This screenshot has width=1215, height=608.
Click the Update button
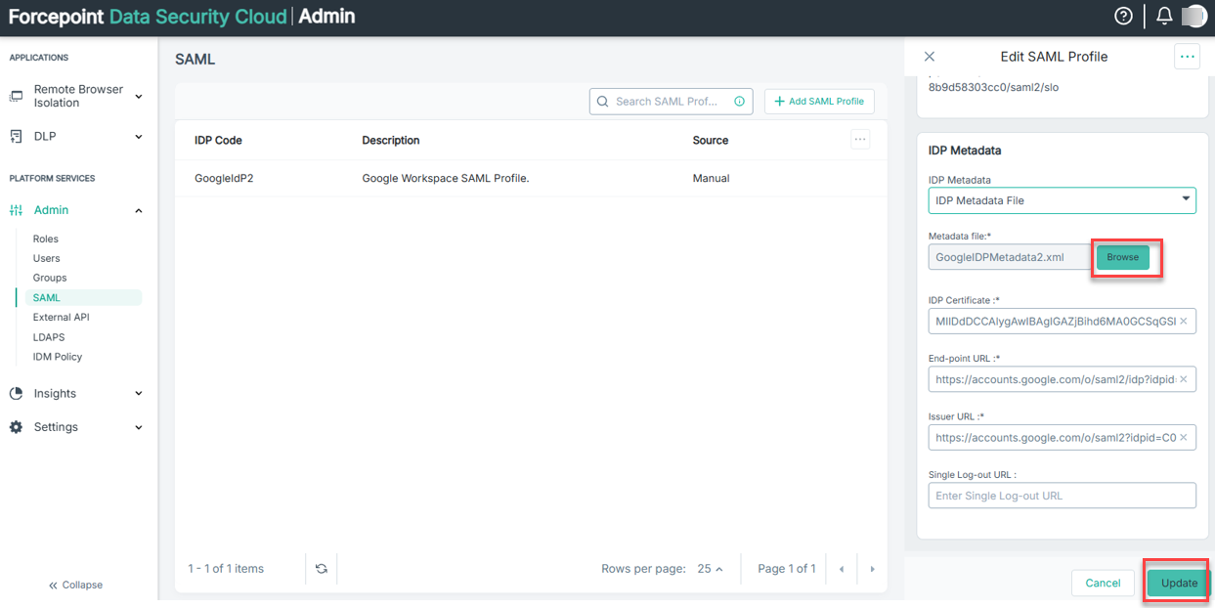coord(1179,583)
